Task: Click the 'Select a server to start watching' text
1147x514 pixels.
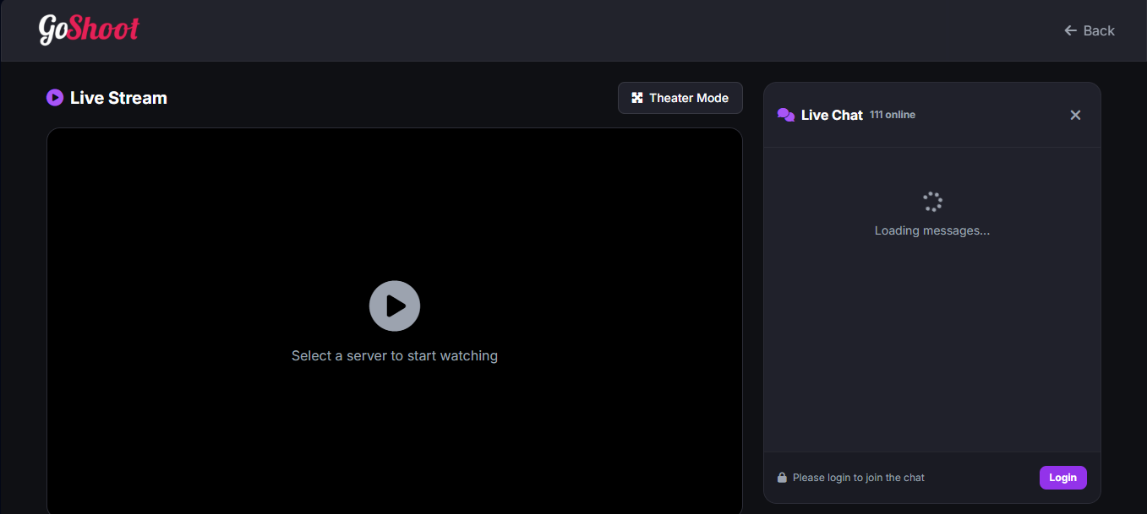Action: 395,356
